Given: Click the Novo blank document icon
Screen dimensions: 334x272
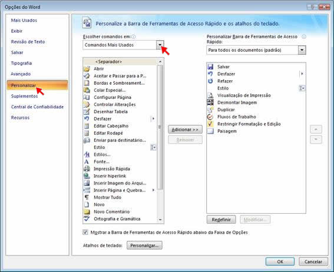Looking at the screenshot, I should pos(87,204).
